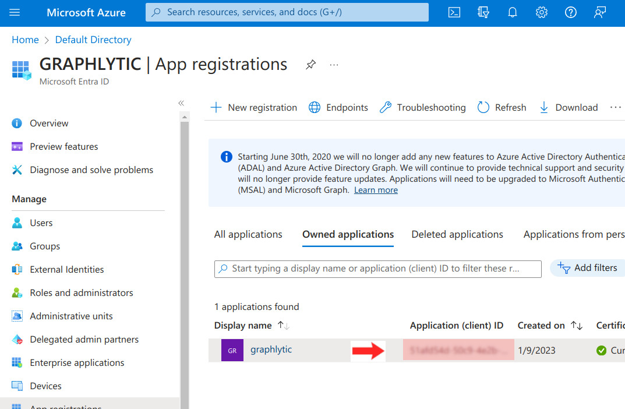Launch Cloud Shell from the top bar
This screenshot has width=625, height=409.
(454, 12)
